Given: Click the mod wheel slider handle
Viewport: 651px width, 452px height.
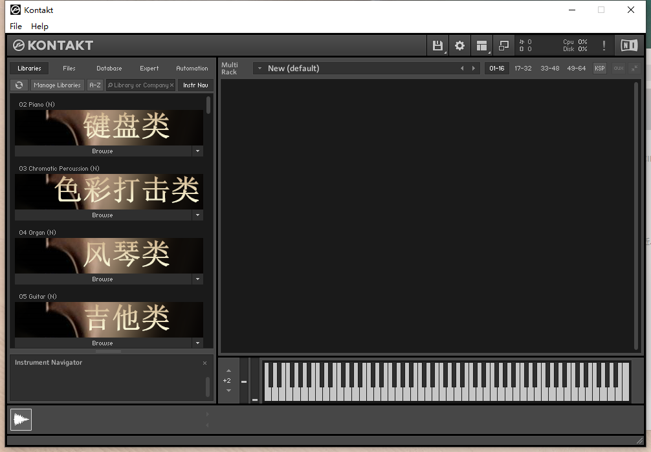Looking at the screenshot, I should click(255, 400).
